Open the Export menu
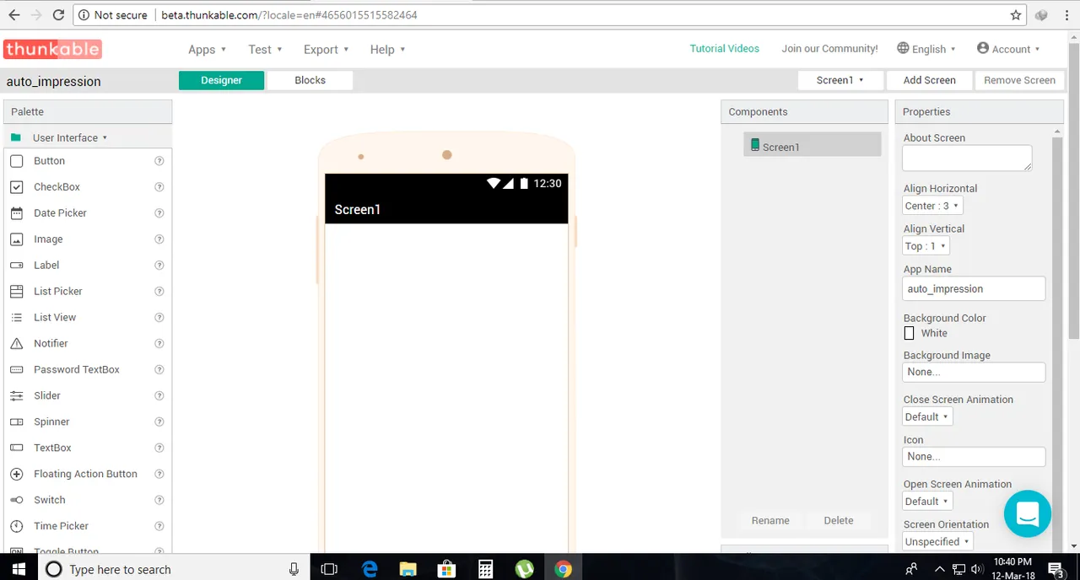This screenshot has width=1080, height=580. click(327, 50)
